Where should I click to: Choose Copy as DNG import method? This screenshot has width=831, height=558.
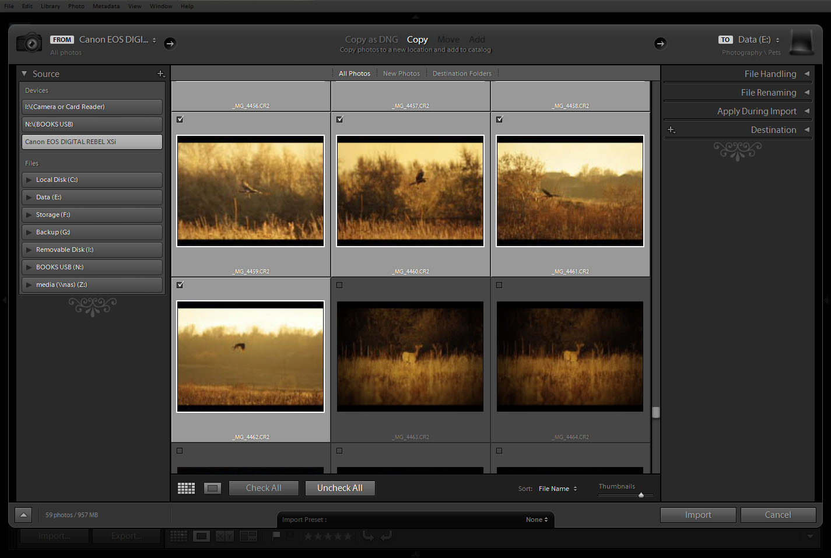tap(371, 40)
